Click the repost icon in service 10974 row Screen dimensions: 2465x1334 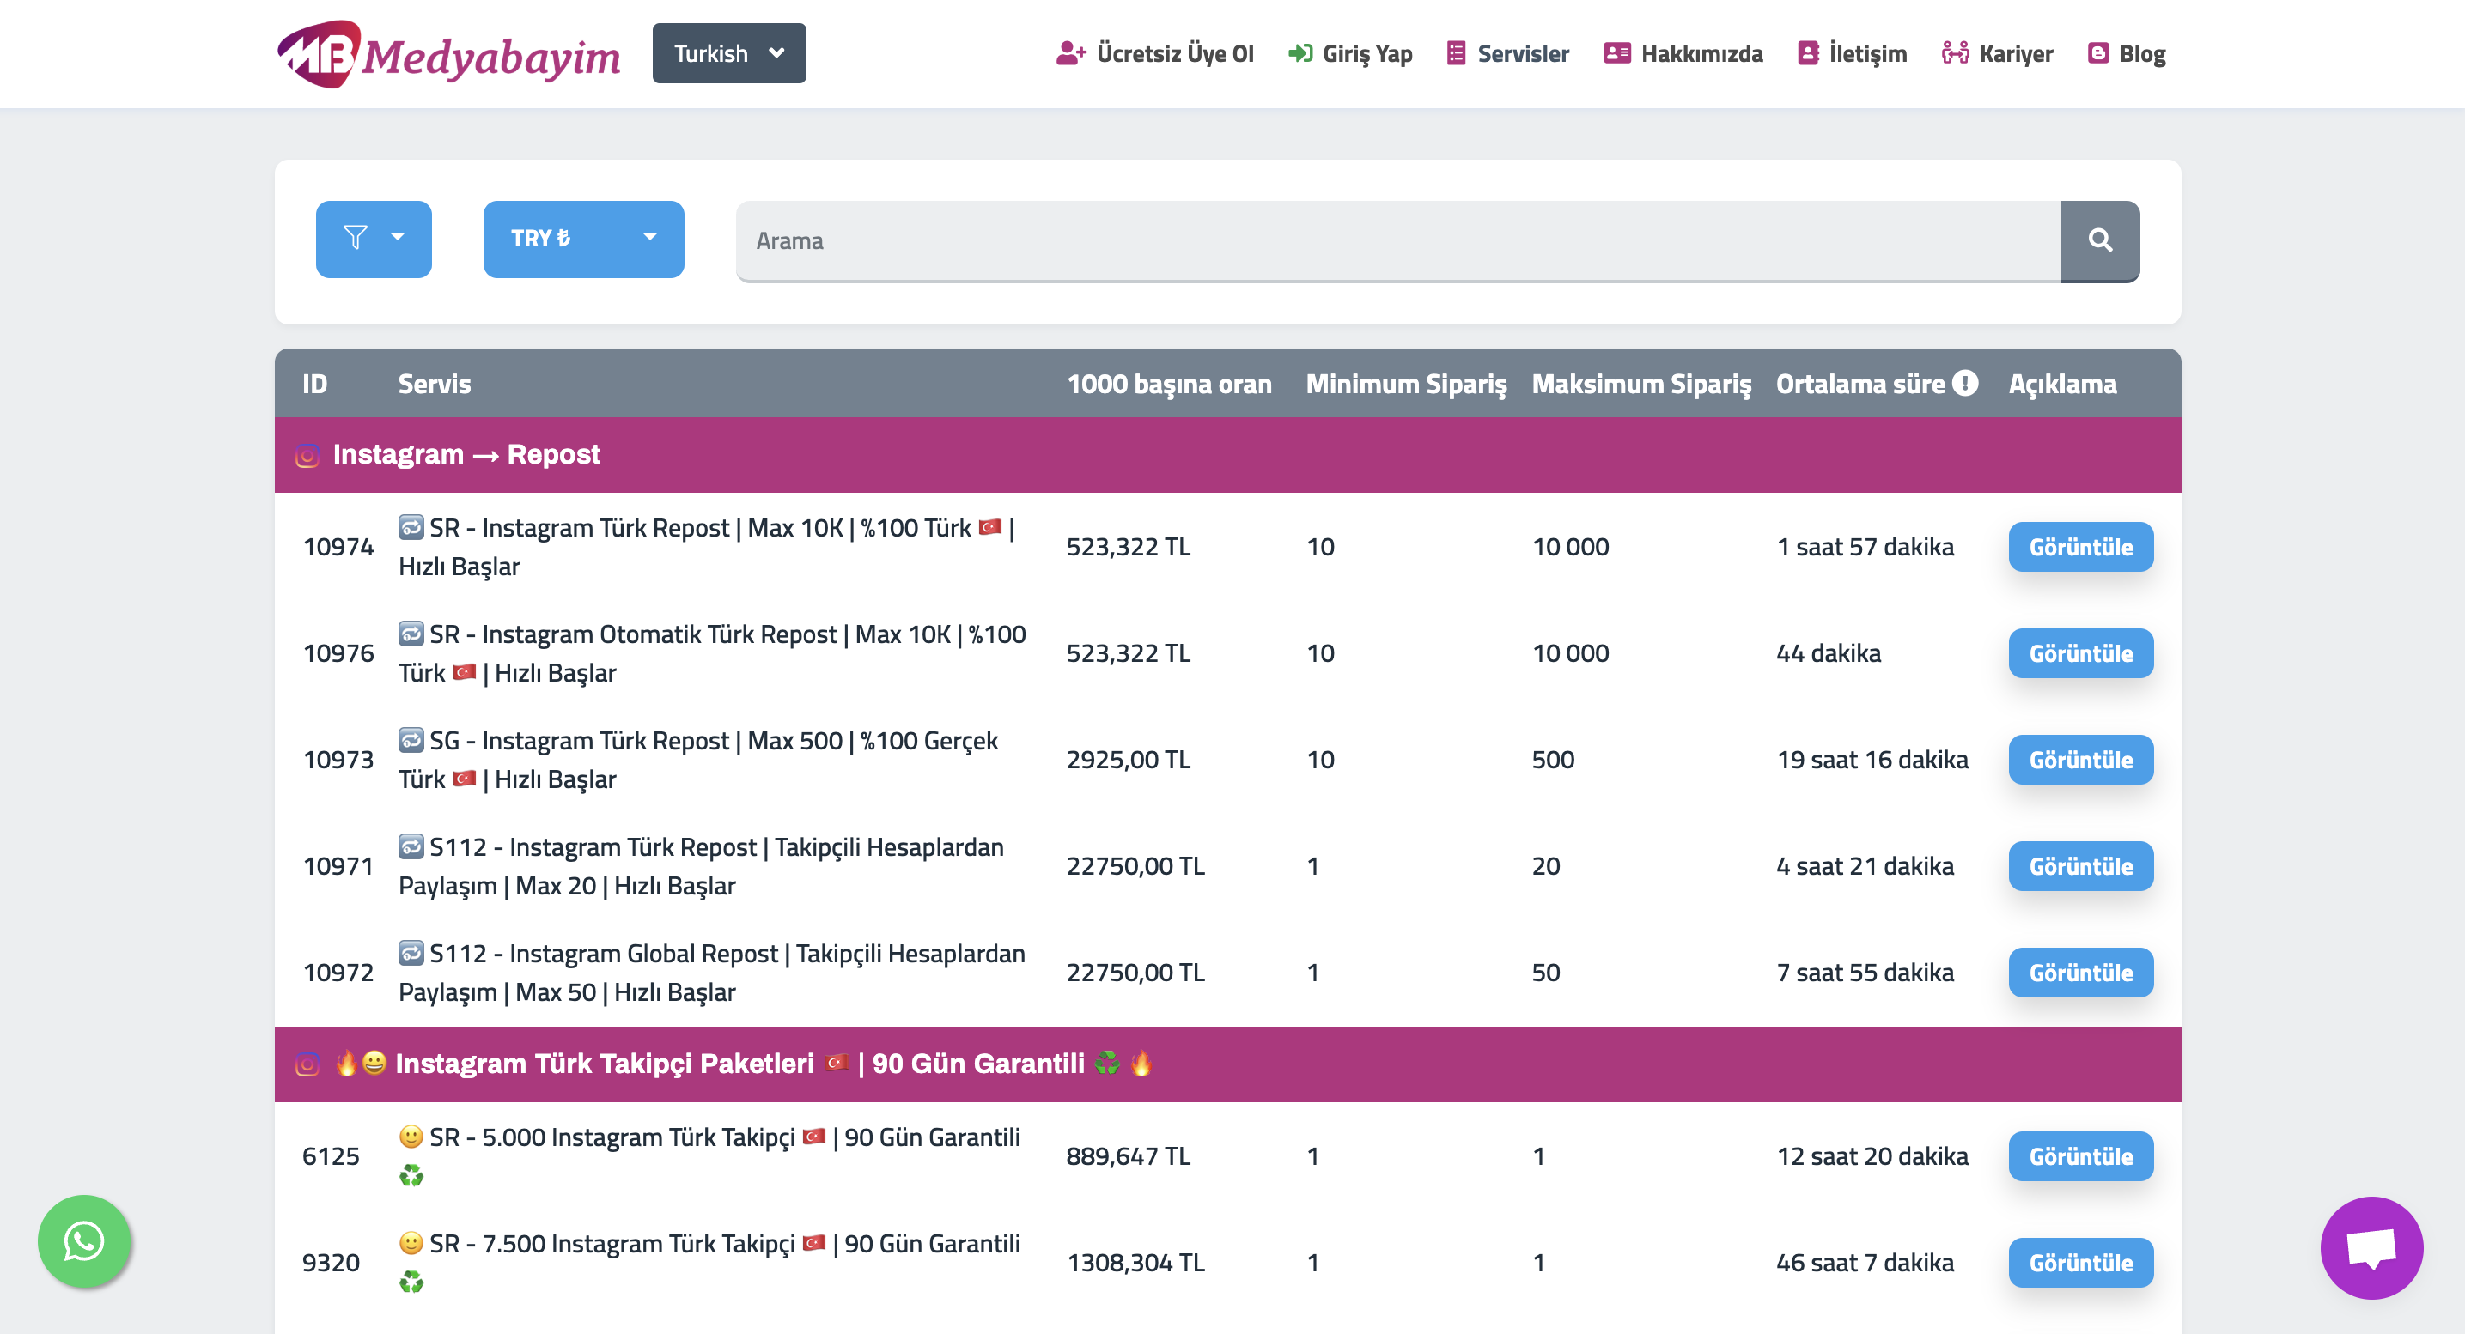[411, 526]
